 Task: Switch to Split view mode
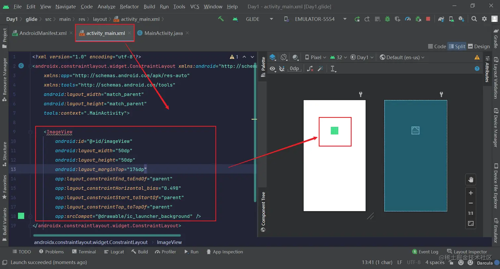coord(457,46)
